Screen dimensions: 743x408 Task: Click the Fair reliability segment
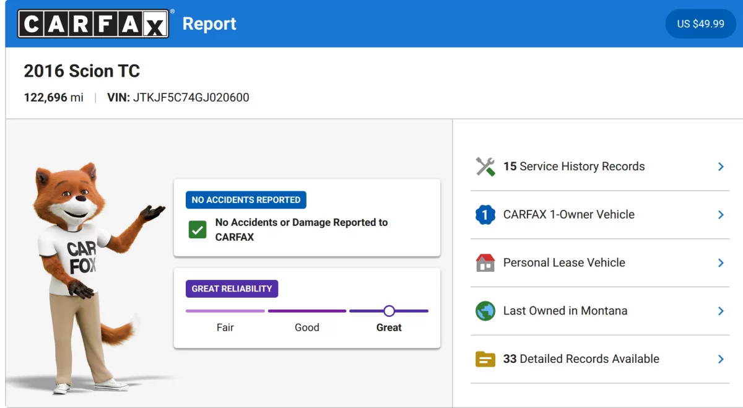tap(225, 311)
